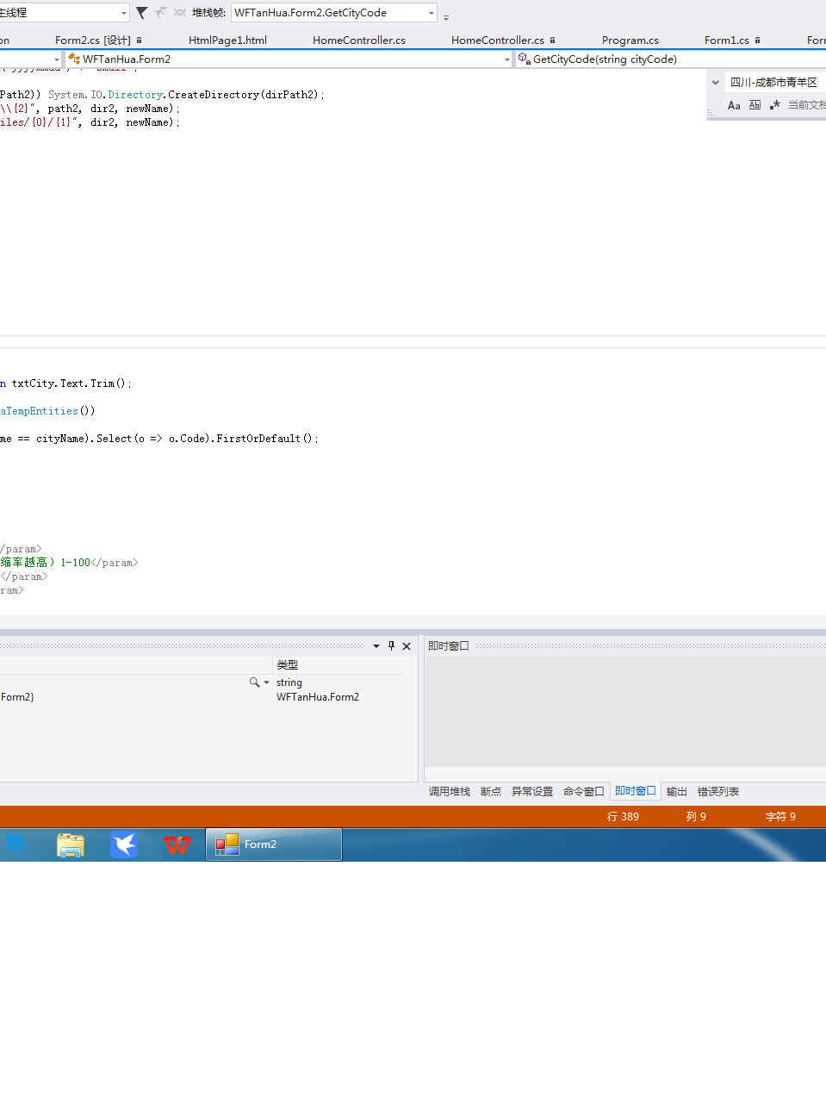Switch to the Program.cs tab
Image resolution: width=826 pixels, height=1103 pixels.
click(630, 41)
